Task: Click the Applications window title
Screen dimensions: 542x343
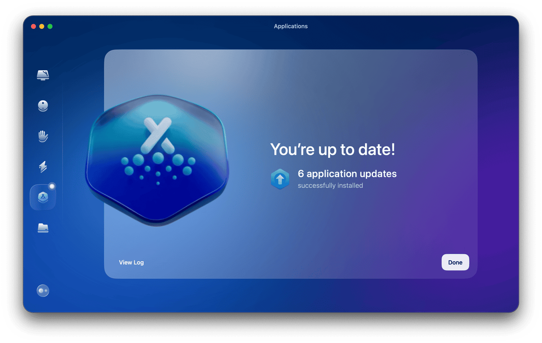Action: click(x=290, y=26)
